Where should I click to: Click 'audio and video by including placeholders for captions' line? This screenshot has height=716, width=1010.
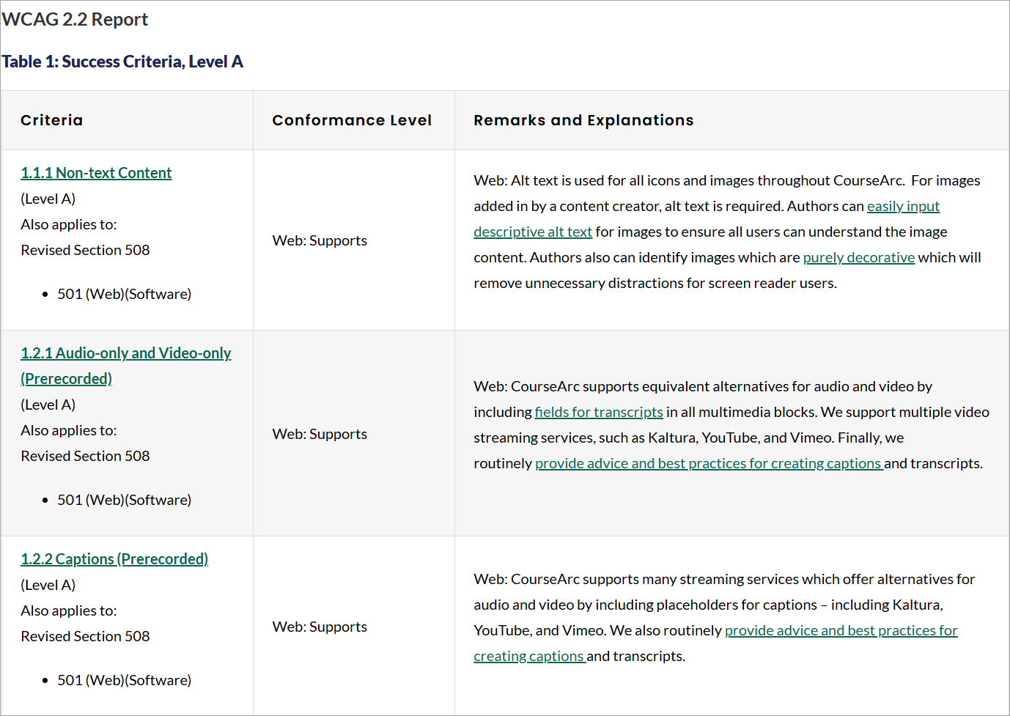point(709,605)
